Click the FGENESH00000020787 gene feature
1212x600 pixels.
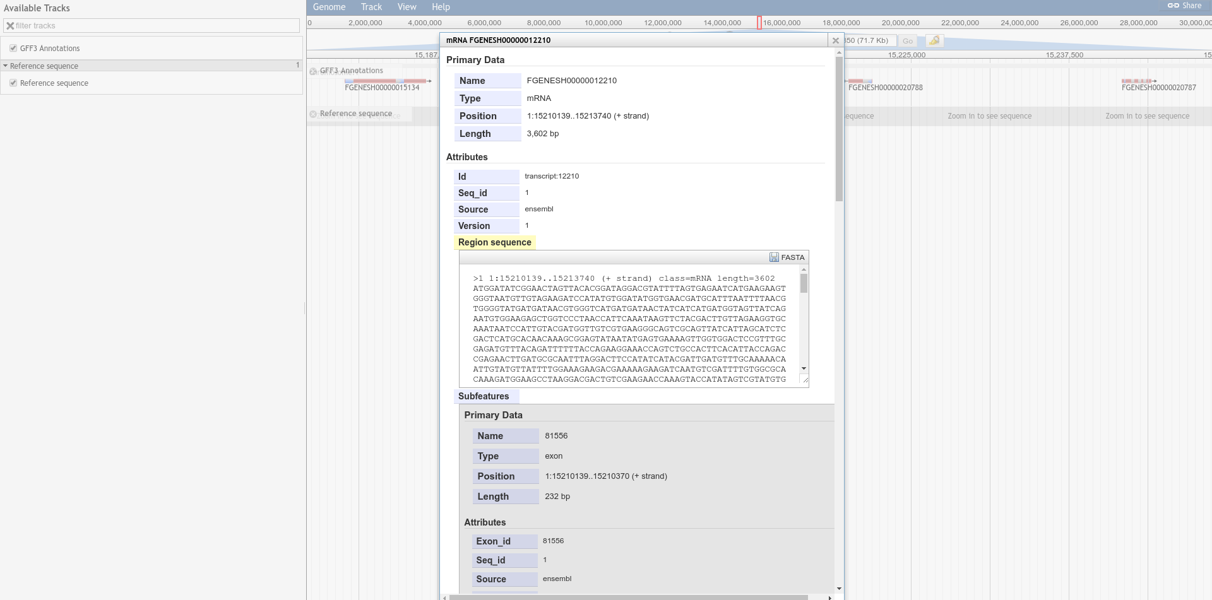[1138, 81]
